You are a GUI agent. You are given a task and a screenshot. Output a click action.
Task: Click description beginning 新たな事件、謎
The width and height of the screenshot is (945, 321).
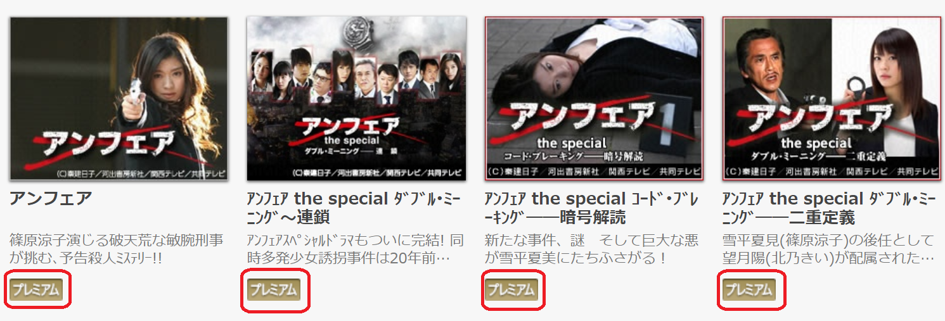pyautogui.click(x=592, y=249)
